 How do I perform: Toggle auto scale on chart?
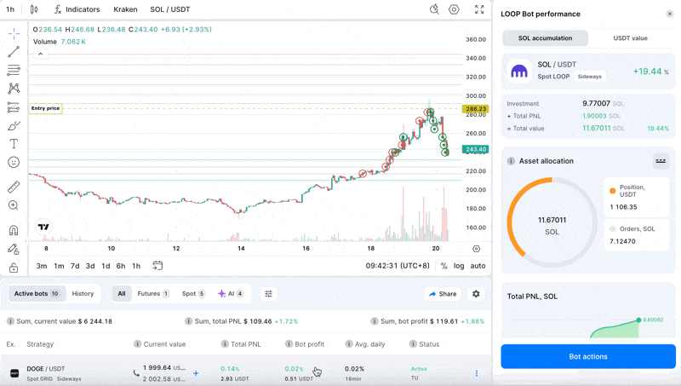(x=478, y=266)
